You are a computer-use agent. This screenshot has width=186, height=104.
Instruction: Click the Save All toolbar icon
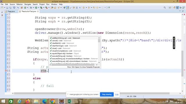[x=10, y=8]
